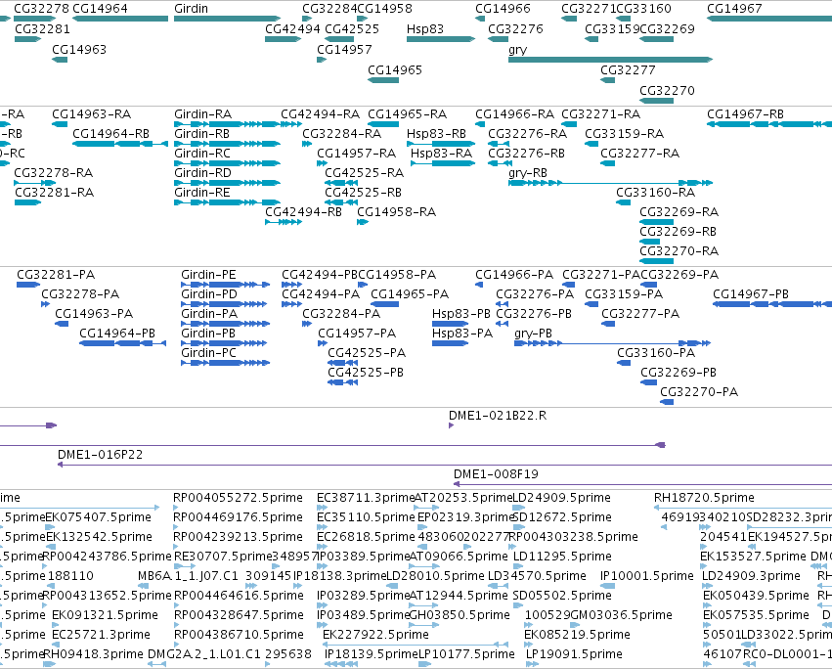Click the CG14963 gene arrow

coord(60,60)
